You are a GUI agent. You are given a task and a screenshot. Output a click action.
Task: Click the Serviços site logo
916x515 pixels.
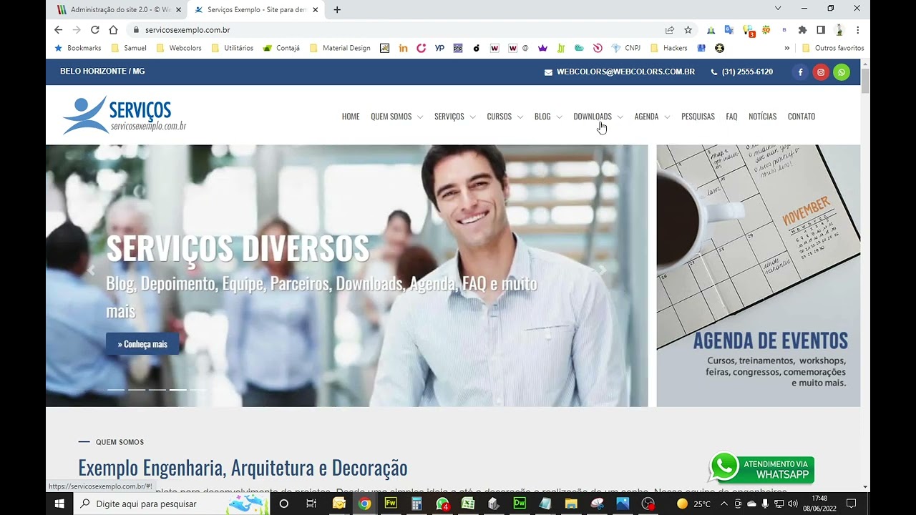click(125, 115)
